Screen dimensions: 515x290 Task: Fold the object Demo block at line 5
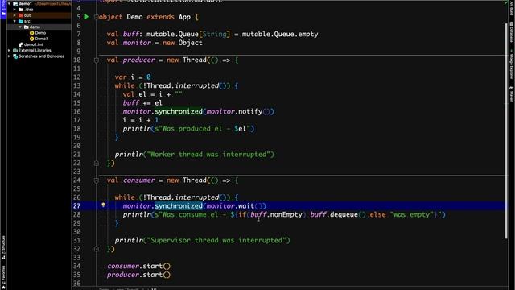point(97,17)
